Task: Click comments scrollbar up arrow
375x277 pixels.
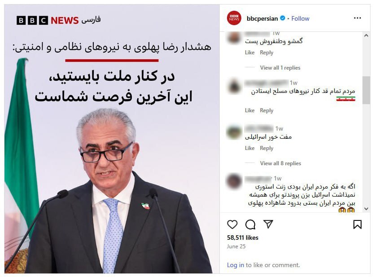Action: coord(366,35)
